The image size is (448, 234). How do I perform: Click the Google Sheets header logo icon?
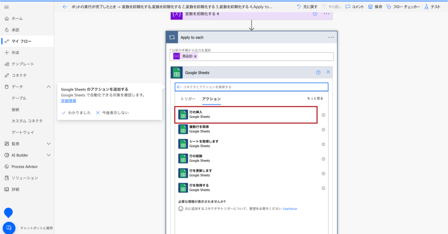[177, 73]
